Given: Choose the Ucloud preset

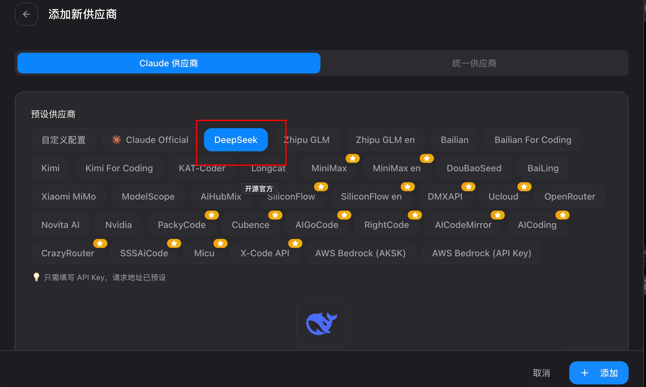Looking at the screenshot, I should click(x=503, y=196).
